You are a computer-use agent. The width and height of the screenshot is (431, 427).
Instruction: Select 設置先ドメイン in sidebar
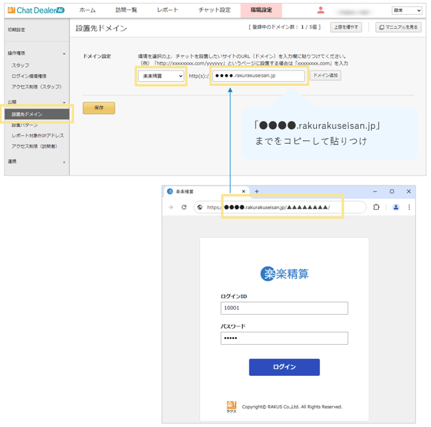coord(37,114)
